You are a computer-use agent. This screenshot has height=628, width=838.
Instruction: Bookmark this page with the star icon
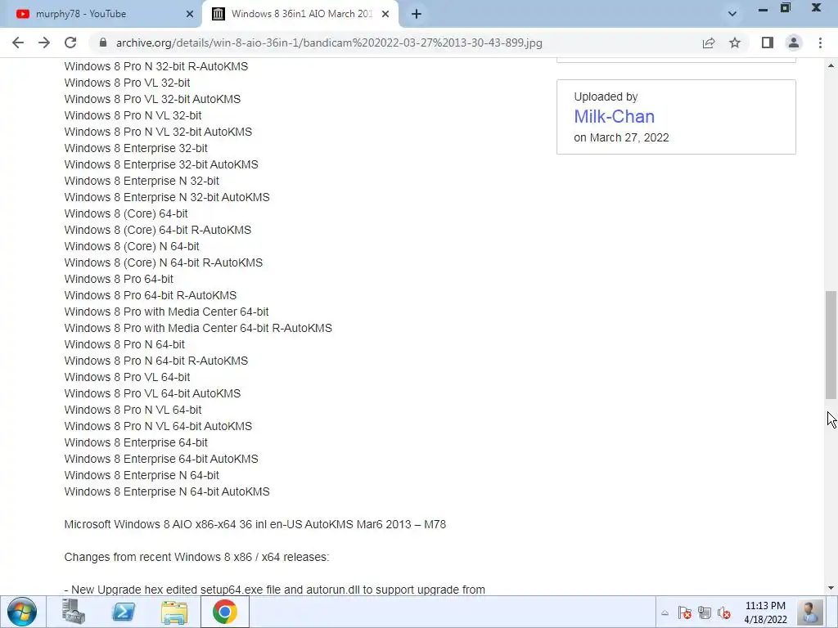click(x=735, y=43)
